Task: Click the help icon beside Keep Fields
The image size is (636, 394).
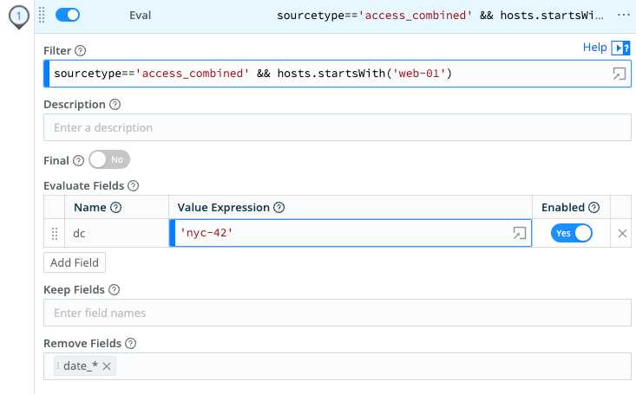Action: point(115,289)
